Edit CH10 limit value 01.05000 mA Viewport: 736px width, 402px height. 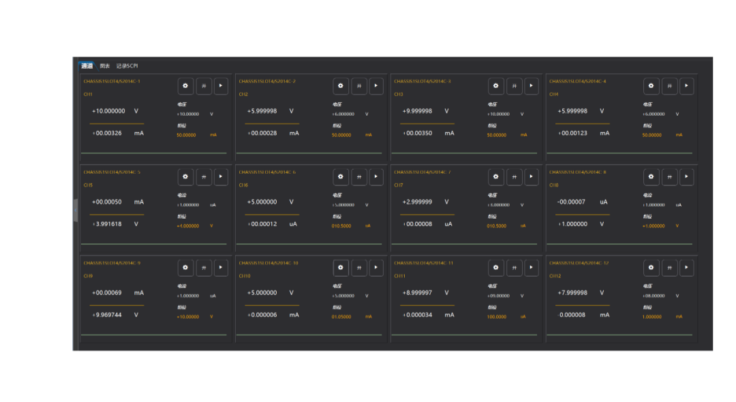tap(341, 317)
